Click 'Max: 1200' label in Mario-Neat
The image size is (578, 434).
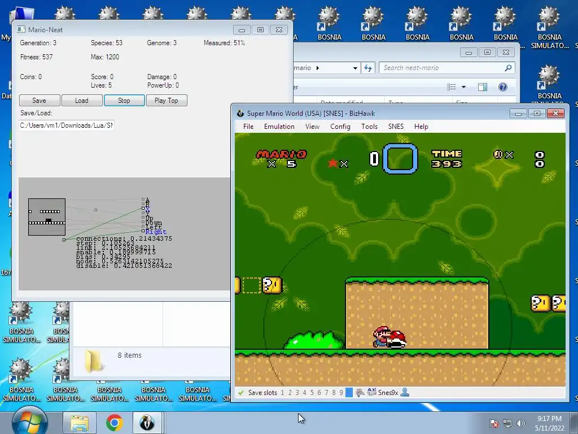pyautogui.click(x=105, y=57)
